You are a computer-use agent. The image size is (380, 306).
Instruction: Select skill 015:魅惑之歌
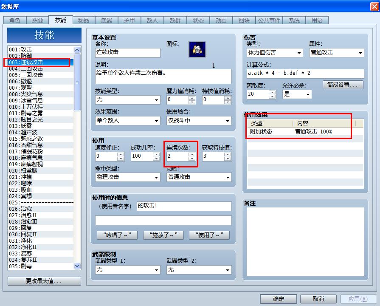pyautogui.click(x=41, y=139)
